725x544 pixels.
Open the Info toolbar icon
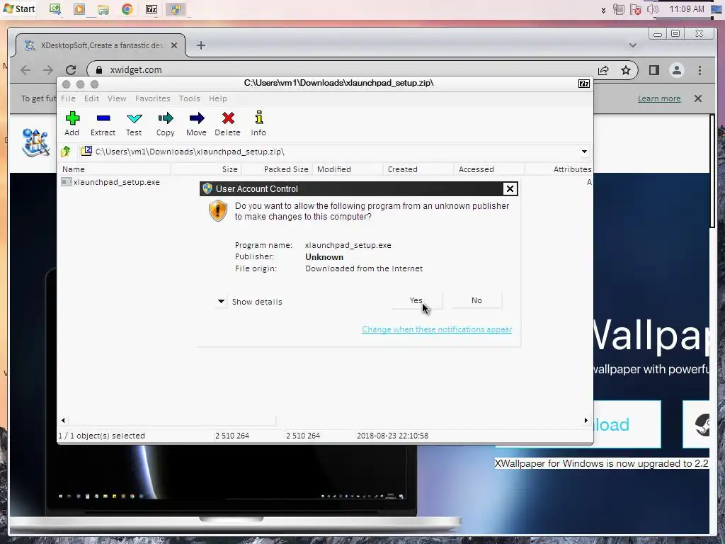coord(258,123)
